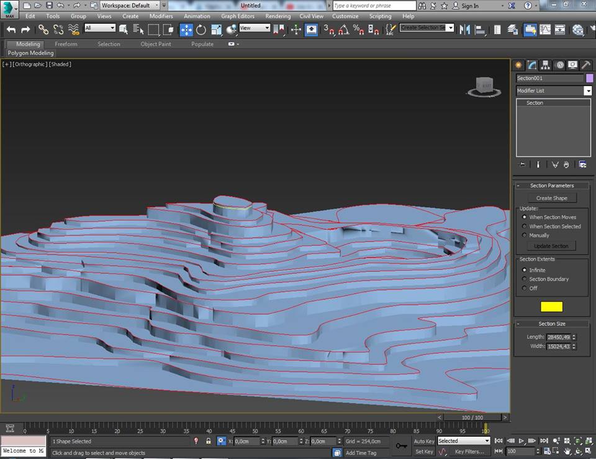Click the Select and Rotate tool
This screenshot has height=459, width=596.
click(x=201, y=30)
